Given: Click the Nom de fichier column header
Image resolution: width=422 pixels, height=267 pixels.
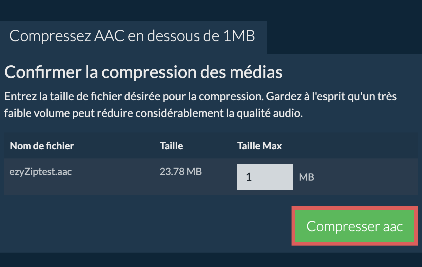Looking at the screenshot, I should [x=42, y=146].
